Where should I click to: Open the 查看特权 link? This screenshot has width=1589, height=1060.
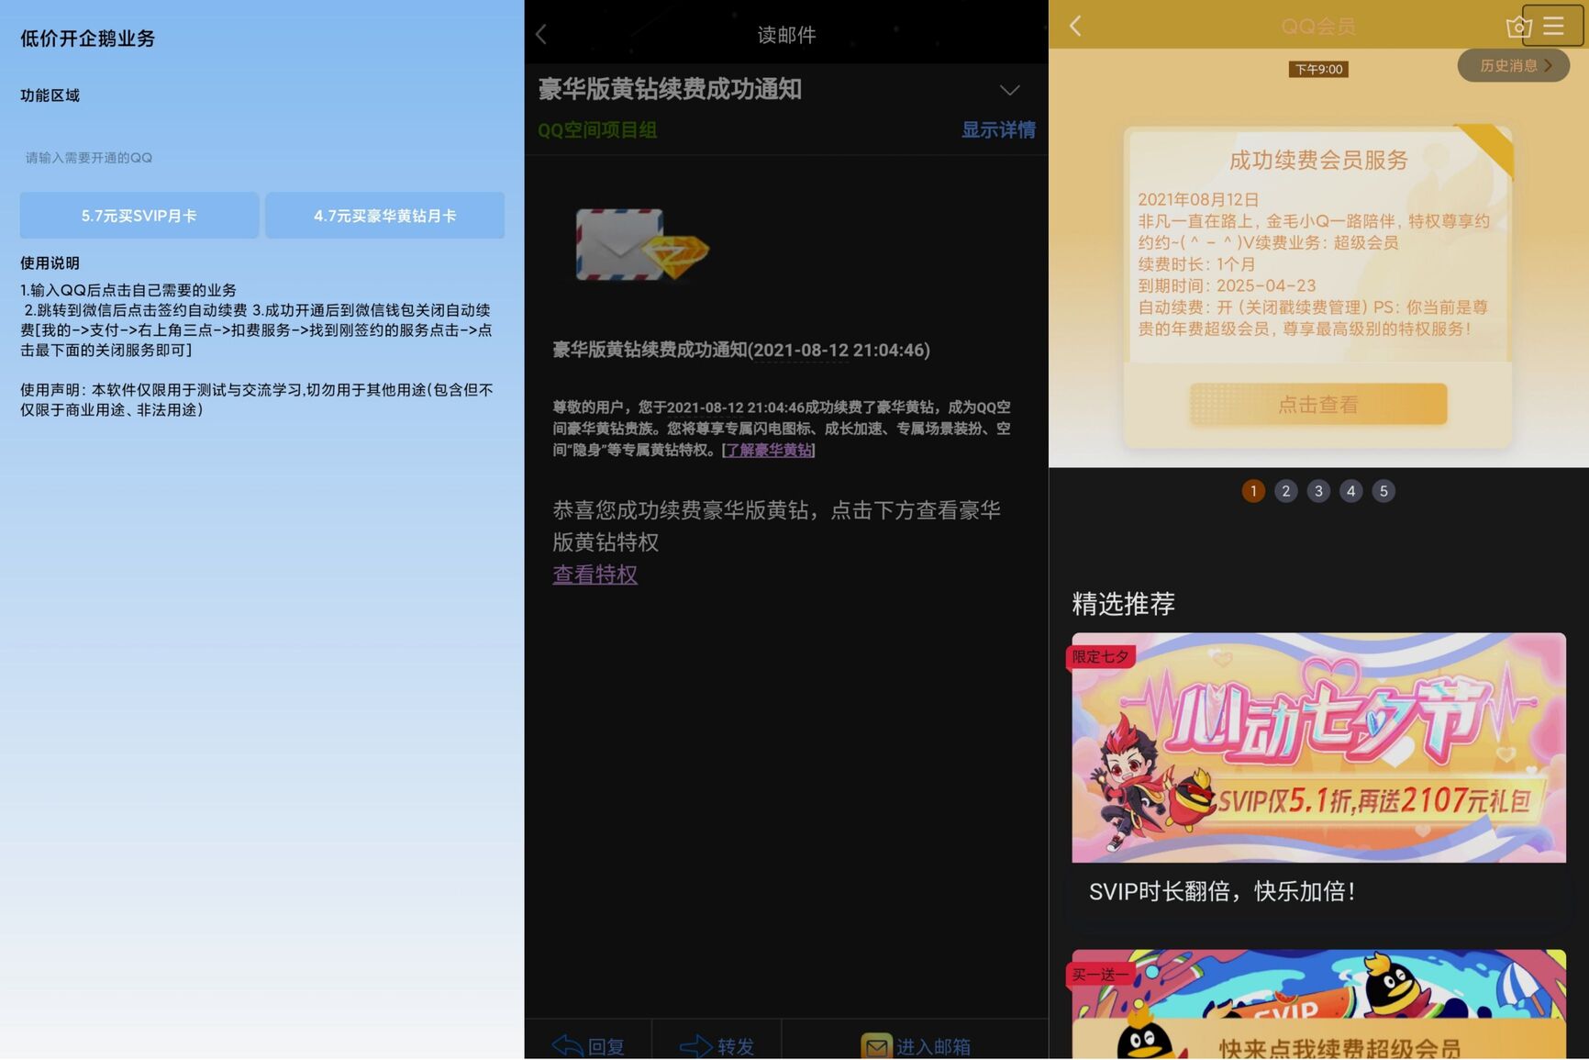(x=594, y=575)
